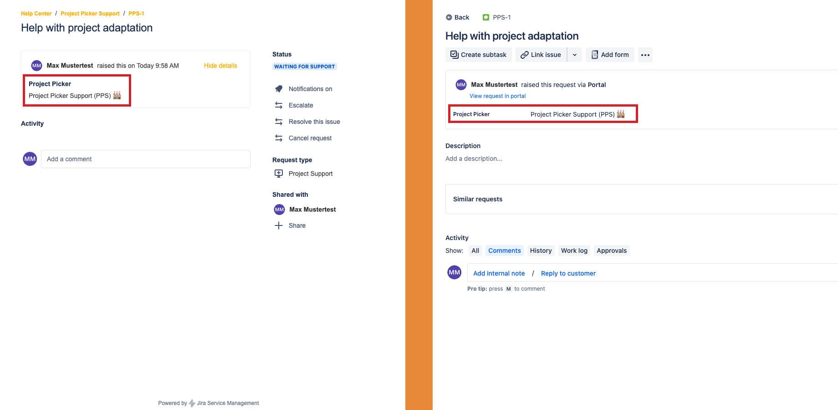This screenshot has width=838, height=410.
Task: Toggle Notifications on
Action: pos(310,89)
